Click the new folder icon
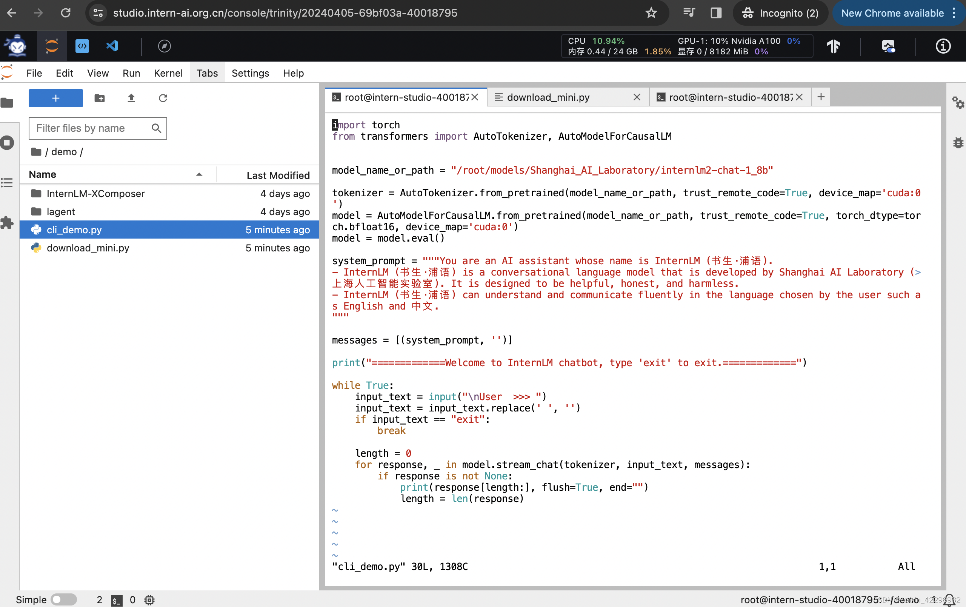Viewport: 966px width, 607px height. click(x=100, y=98)
